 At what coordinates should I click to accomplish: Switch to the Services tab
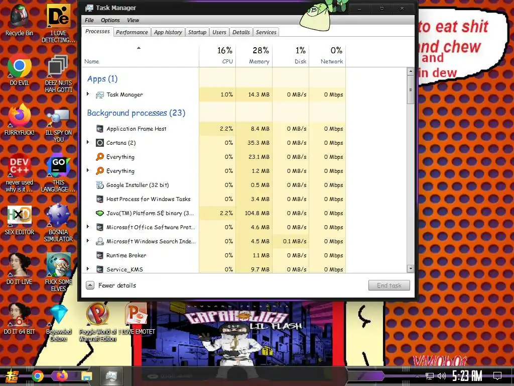pos(266,32)
